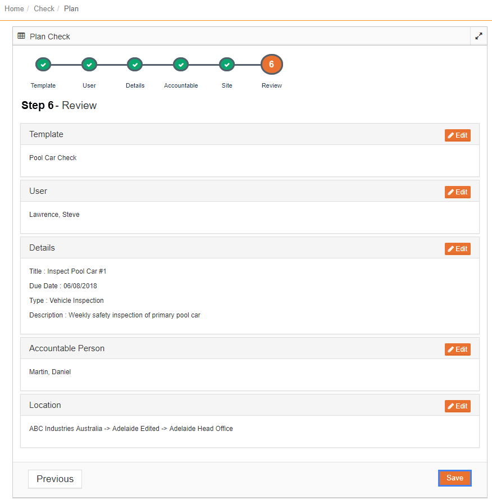This screenshot has height=504, width=492.
Task: Open Plan breadcrumb link
Action: (x=71, y=8)
